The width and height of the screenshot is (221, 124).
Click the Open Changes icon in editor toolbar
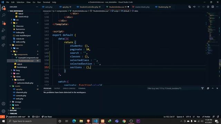pyautogui.click(x=190, y=7)
